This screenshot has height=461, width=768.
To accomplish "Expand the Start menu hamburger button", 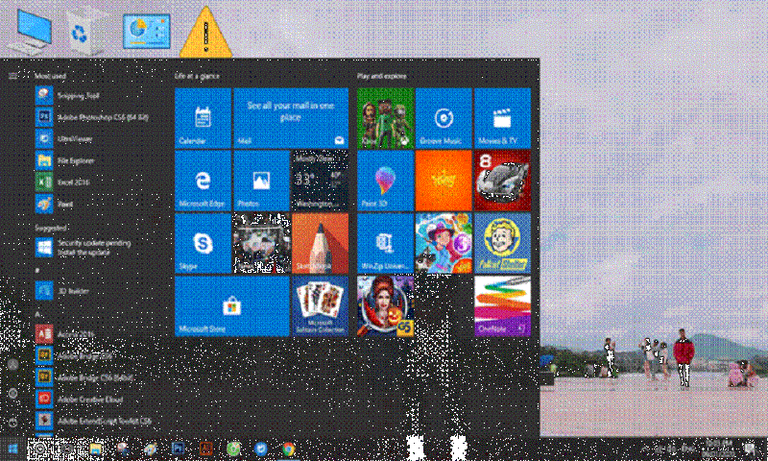I will pos(12,76).
